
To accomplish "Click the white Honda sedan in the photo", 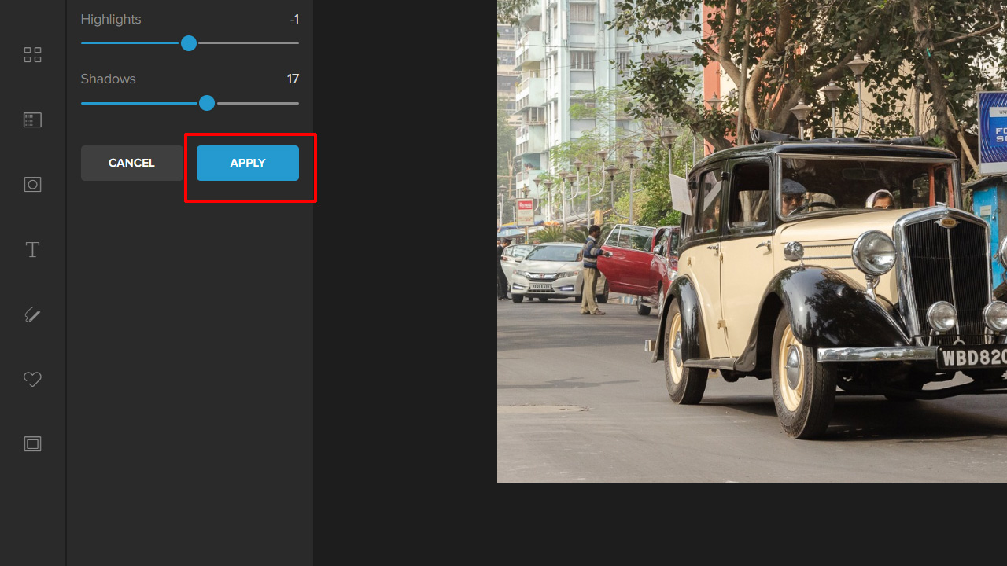I will (547, 271).
